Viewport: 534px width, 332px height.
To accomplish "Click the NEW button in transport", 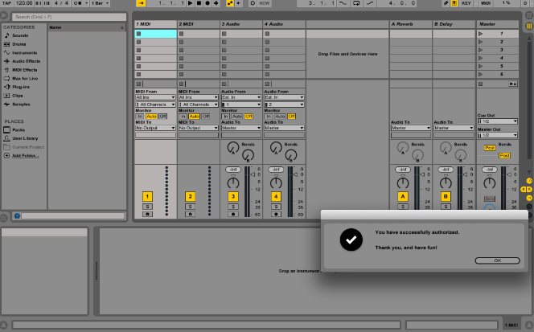I will (x=265, y=3).
